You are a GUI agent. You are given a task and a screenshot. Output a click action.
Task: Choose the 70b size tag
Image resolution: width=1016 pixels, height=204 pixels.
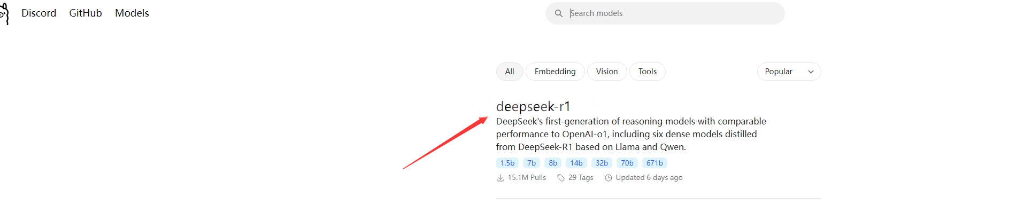coord(627,163)
